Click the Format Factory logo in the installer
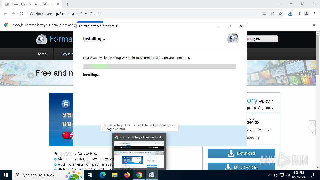This screenshot has height=180, width=320. pyautogui.click(x=233, y=38)
